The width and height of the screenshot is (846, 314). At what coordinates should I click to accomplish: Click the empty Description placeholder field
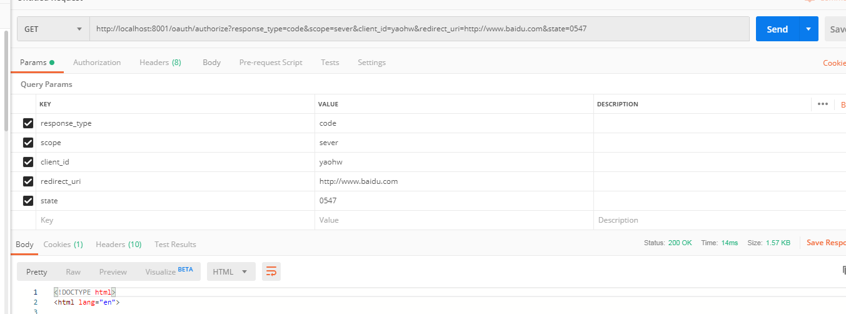719,220
